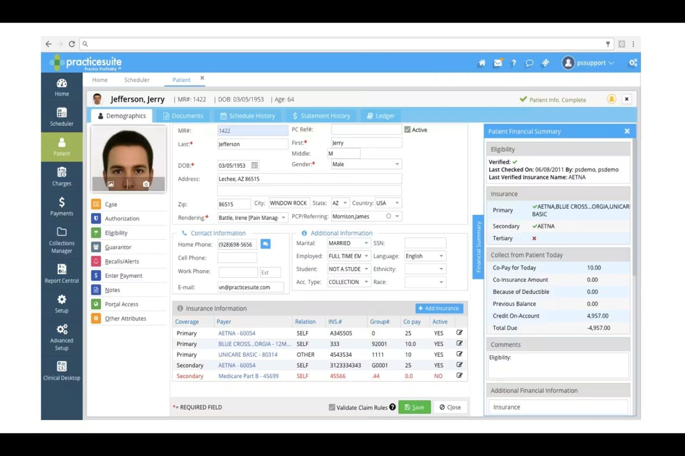Open Charges in the sidebar
The image size is (685, 456).
[x=62, y=177]
